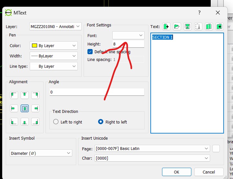Viewport: 233px width, 179px height.
Task: Choose the bottom right alignment button
Action: [35, 122]
